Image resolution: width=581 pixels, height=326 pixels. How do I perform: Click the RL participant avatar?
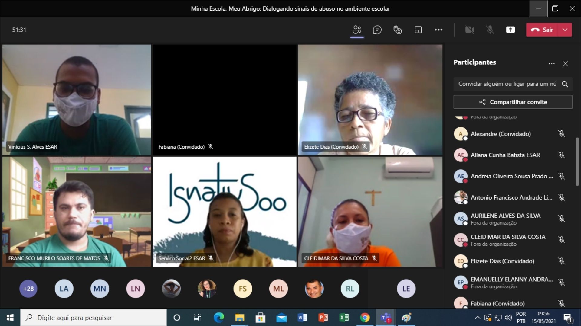coord(350,289)
